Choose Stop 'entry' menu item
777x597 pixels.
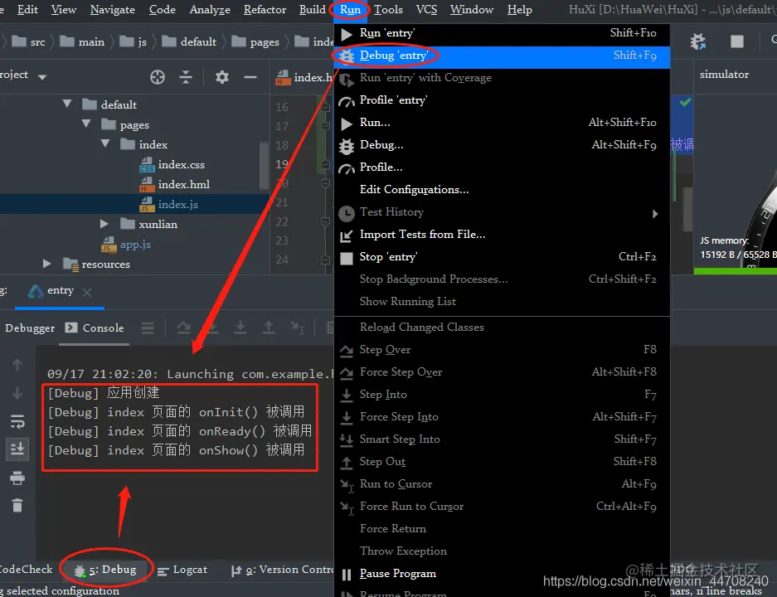pyautogui.click(x=502, y=257)
